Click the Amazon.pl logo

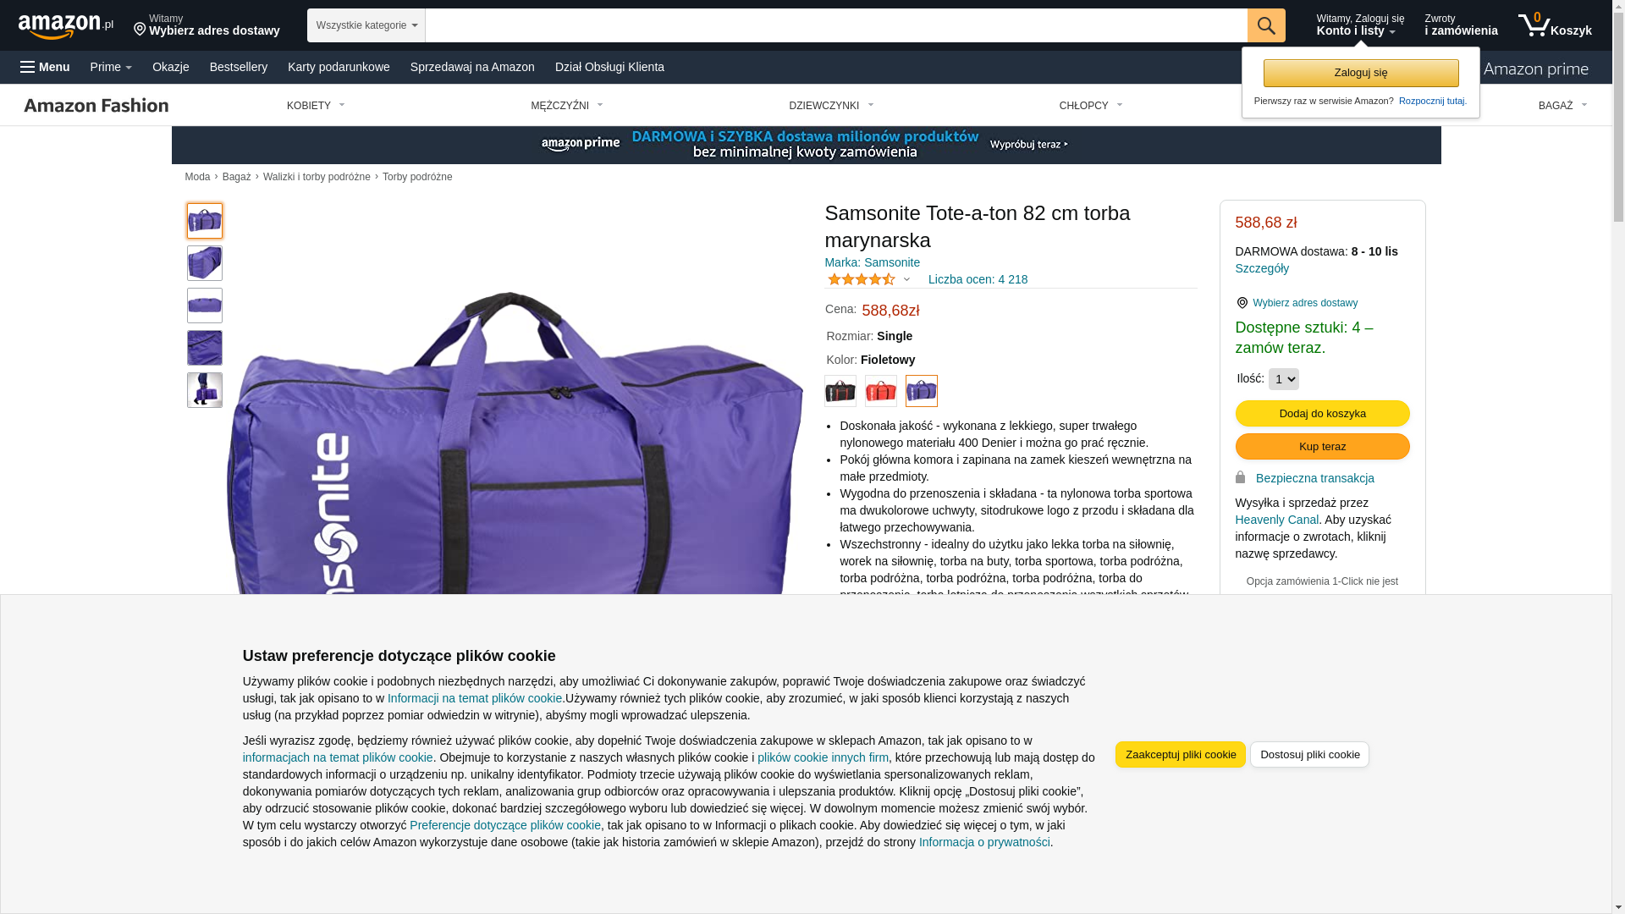[x=66, y=26]
